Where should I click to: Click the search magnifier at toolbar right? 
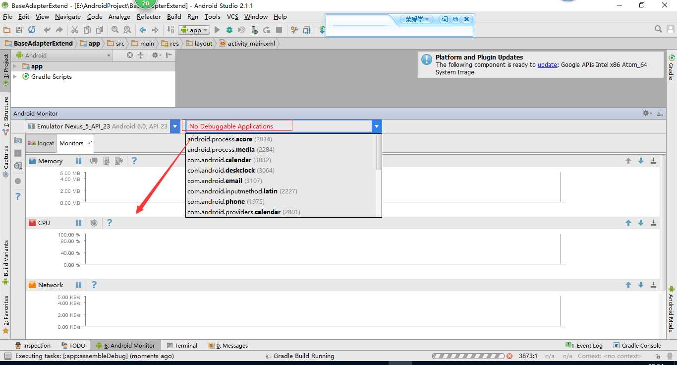(x=658, y=29)
